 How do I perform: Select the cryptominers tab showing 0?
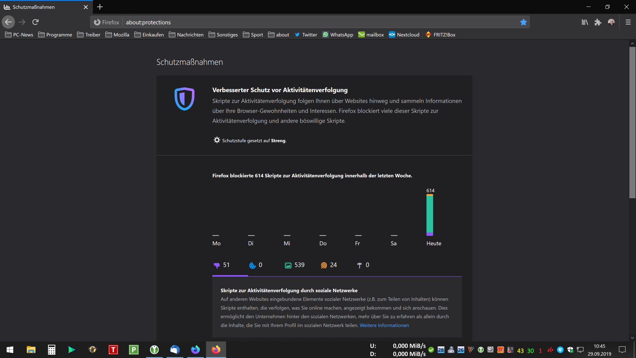click(x=363, y=265)
